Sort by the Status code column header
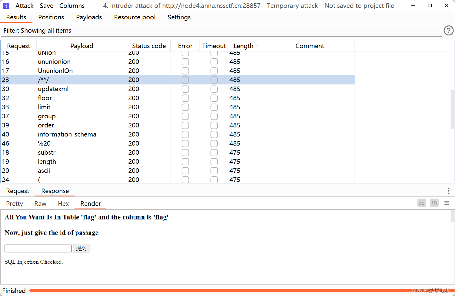455x296 pixels. tap(149, 46)
